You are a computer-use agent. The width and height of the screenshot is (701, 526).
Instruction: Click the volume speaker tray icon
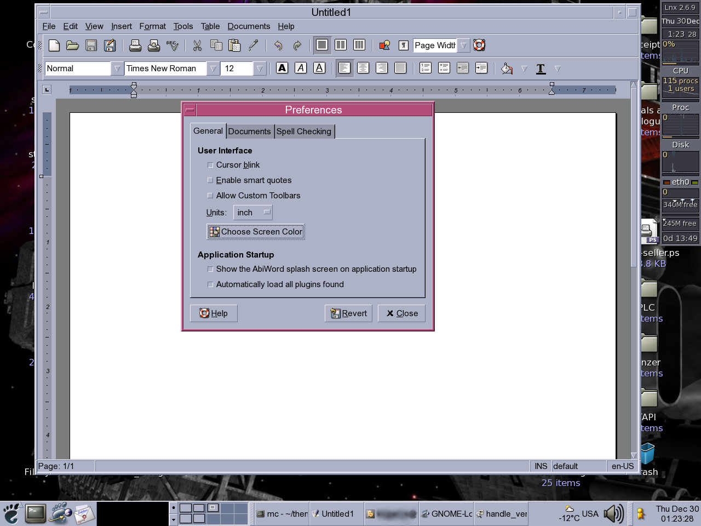click(613, 513)
